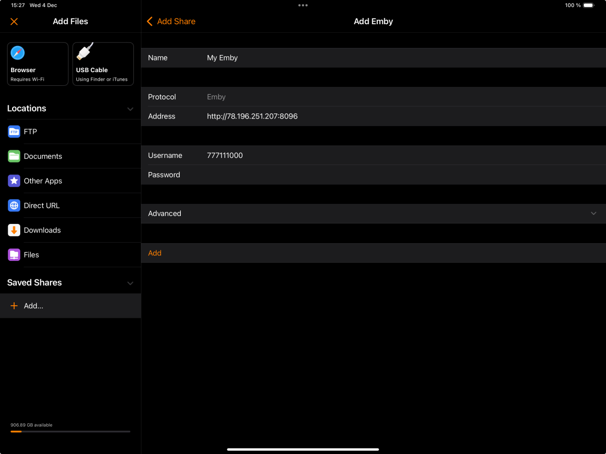This screenshot has height=454, width=606.
Task: Tap the Advanced row label
Action: click(165, 214)
